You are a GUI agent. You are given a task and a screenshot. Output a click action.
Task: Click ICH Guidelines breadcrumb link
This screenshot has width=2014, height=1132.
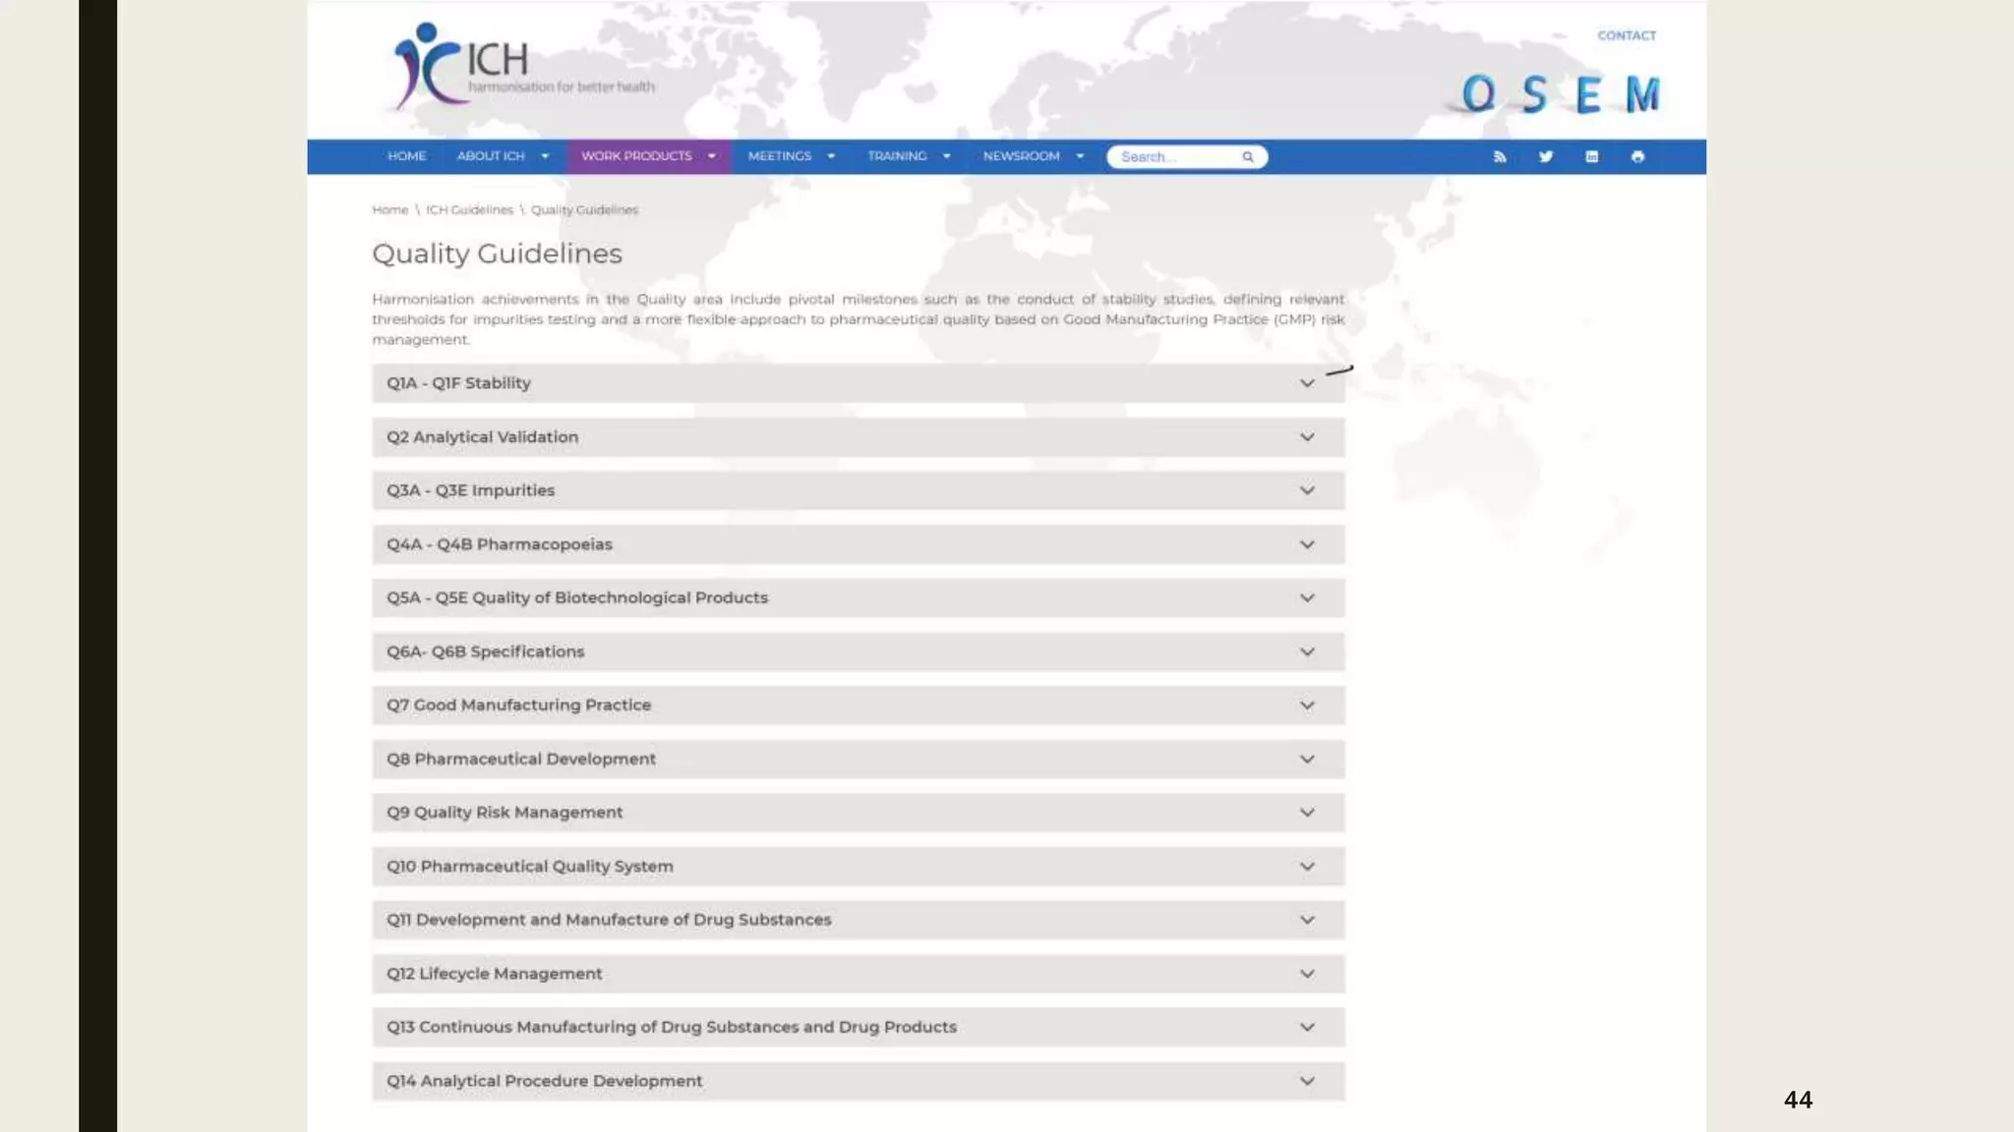[x=469, y=210]
